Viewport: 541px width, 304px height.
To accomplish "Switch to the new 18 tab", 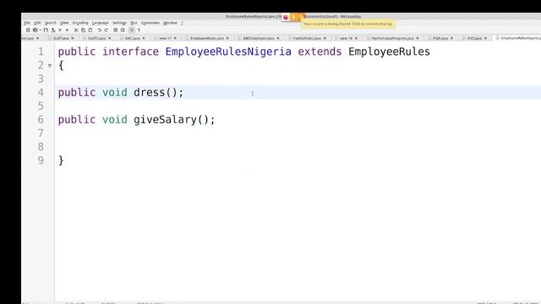I will click(346, 38).
